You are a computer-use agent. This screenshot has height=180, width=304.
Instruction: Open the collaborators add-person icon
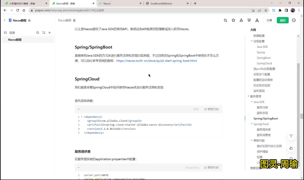[x=241, y=20]
